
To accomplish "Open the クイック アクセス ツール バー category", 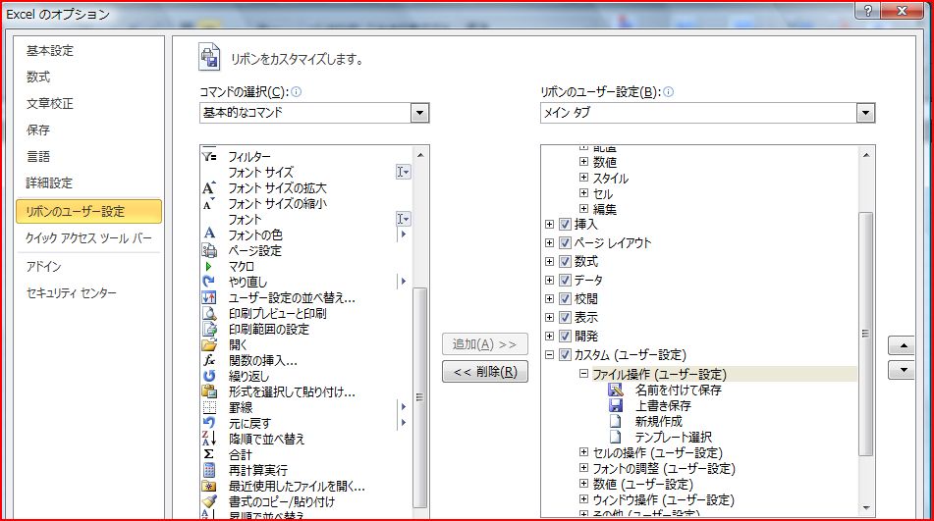I will [88, 237].
